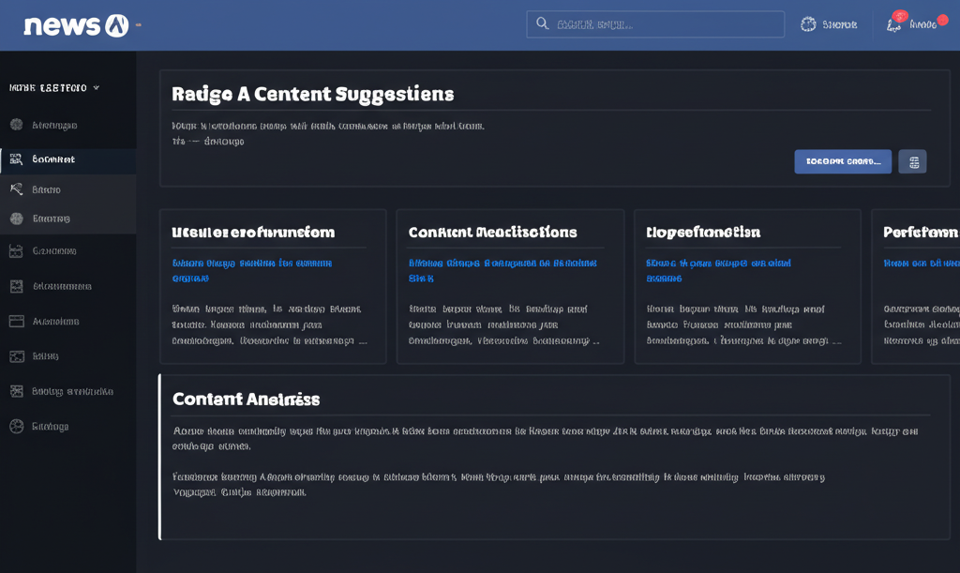Open the grid view icon beside the blue button
Screen dimensions: 960x573
(914, 161)
